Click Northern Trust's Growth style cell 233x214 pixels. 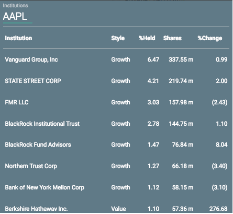(x=120, y=166)
